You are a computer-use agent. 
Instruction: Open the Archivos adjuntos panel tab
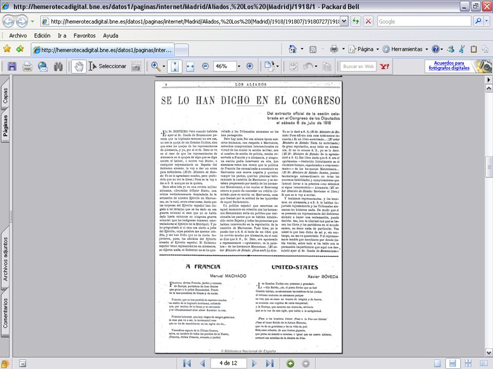coord(5,259)
